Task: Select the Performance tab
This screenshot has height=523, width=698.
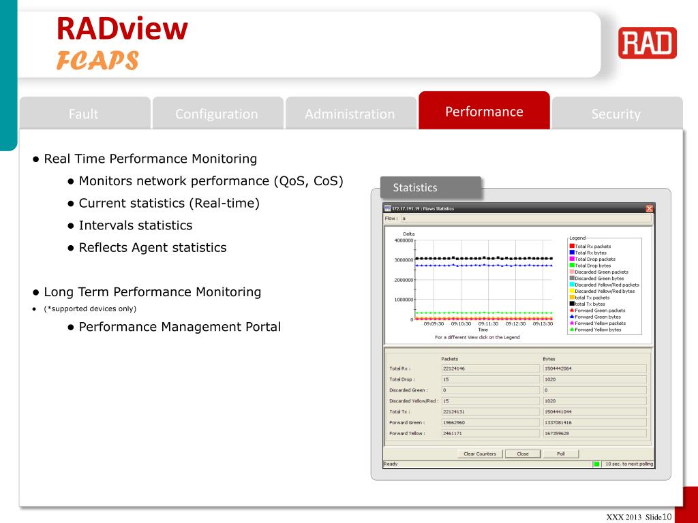Action: tap(484, 111)
